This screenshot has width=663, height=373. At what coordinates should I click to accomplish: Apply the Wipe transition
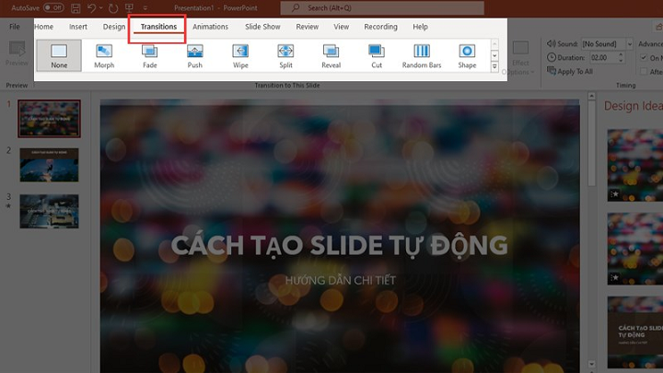(240, 55)
